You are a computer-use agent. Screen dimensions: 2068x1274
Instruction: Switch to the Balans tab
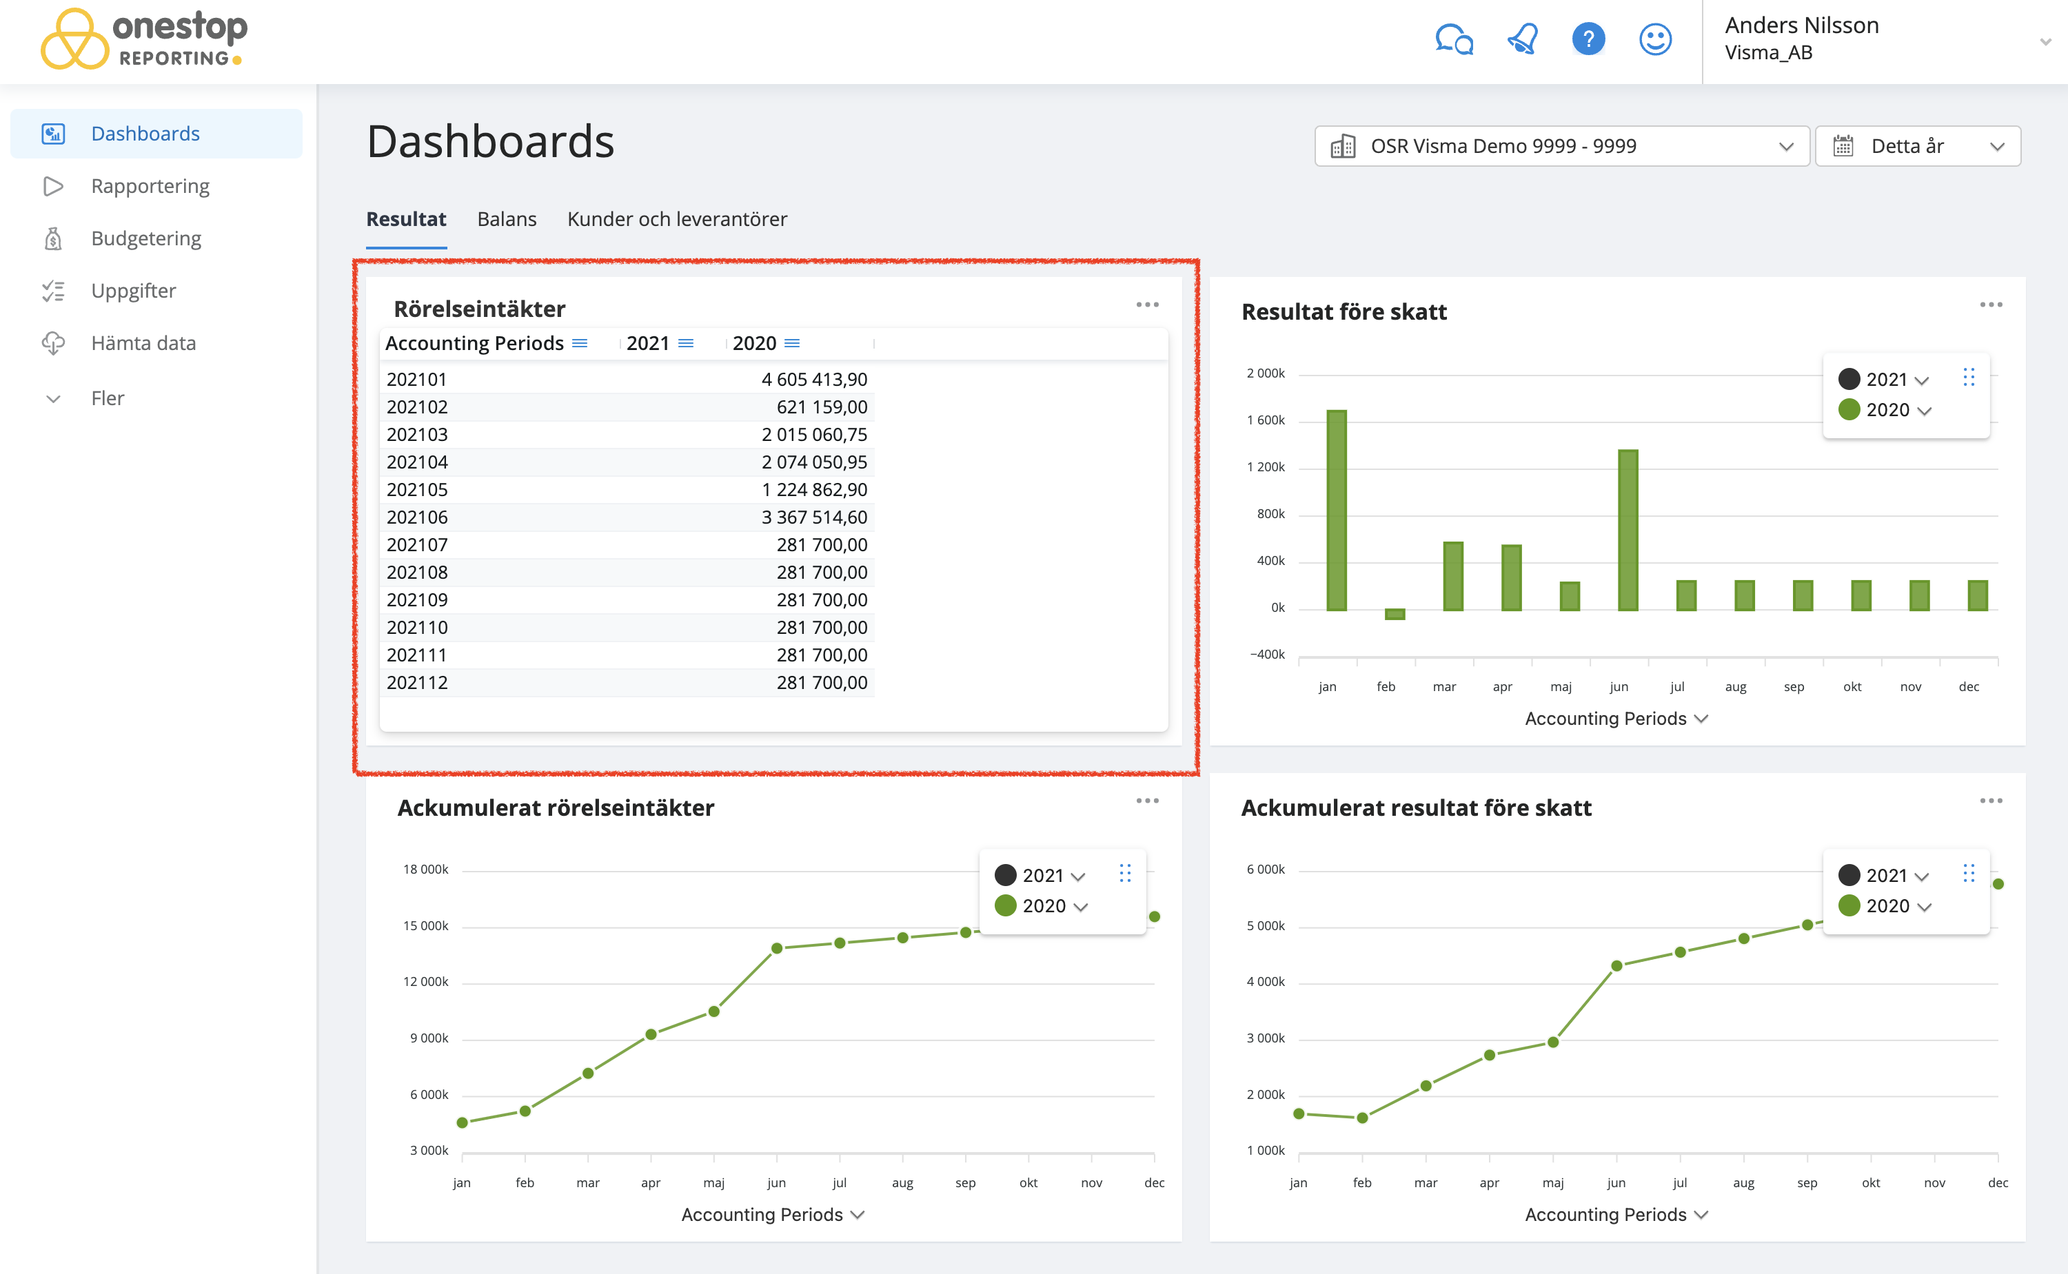[x=507, y=219]
